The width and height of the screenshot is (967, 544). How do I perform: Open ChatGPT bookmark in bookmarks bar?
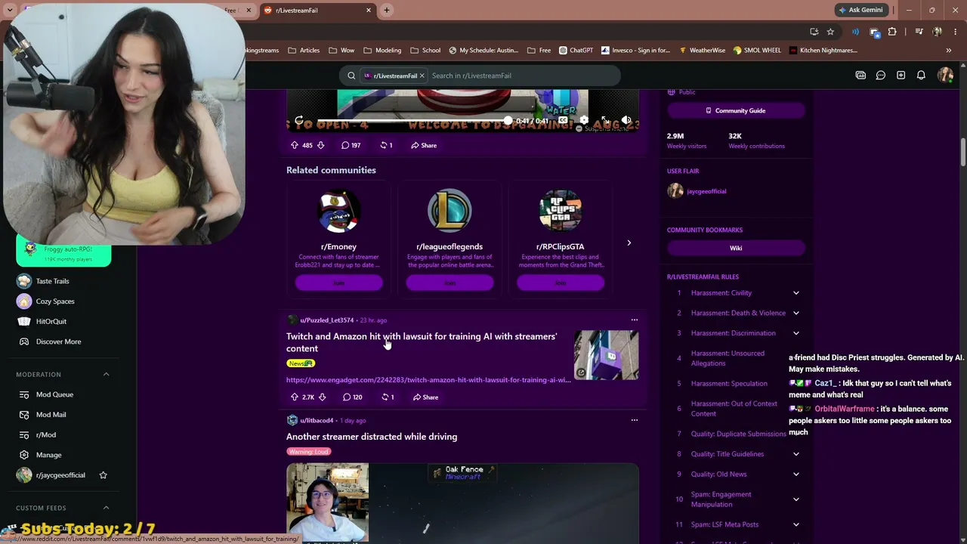(x=576, y=51)
